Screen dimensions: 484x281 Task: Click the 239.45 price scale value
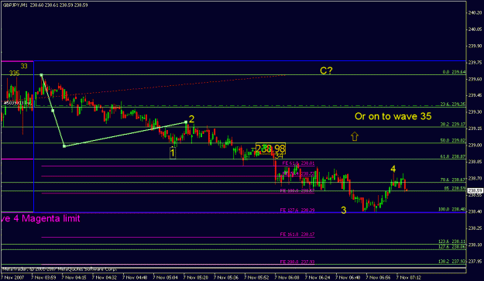[475, 95]
